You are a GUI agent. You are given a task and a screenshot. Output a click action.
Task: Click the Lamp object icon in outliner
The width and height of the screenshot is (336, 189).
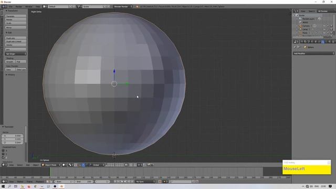300,29
